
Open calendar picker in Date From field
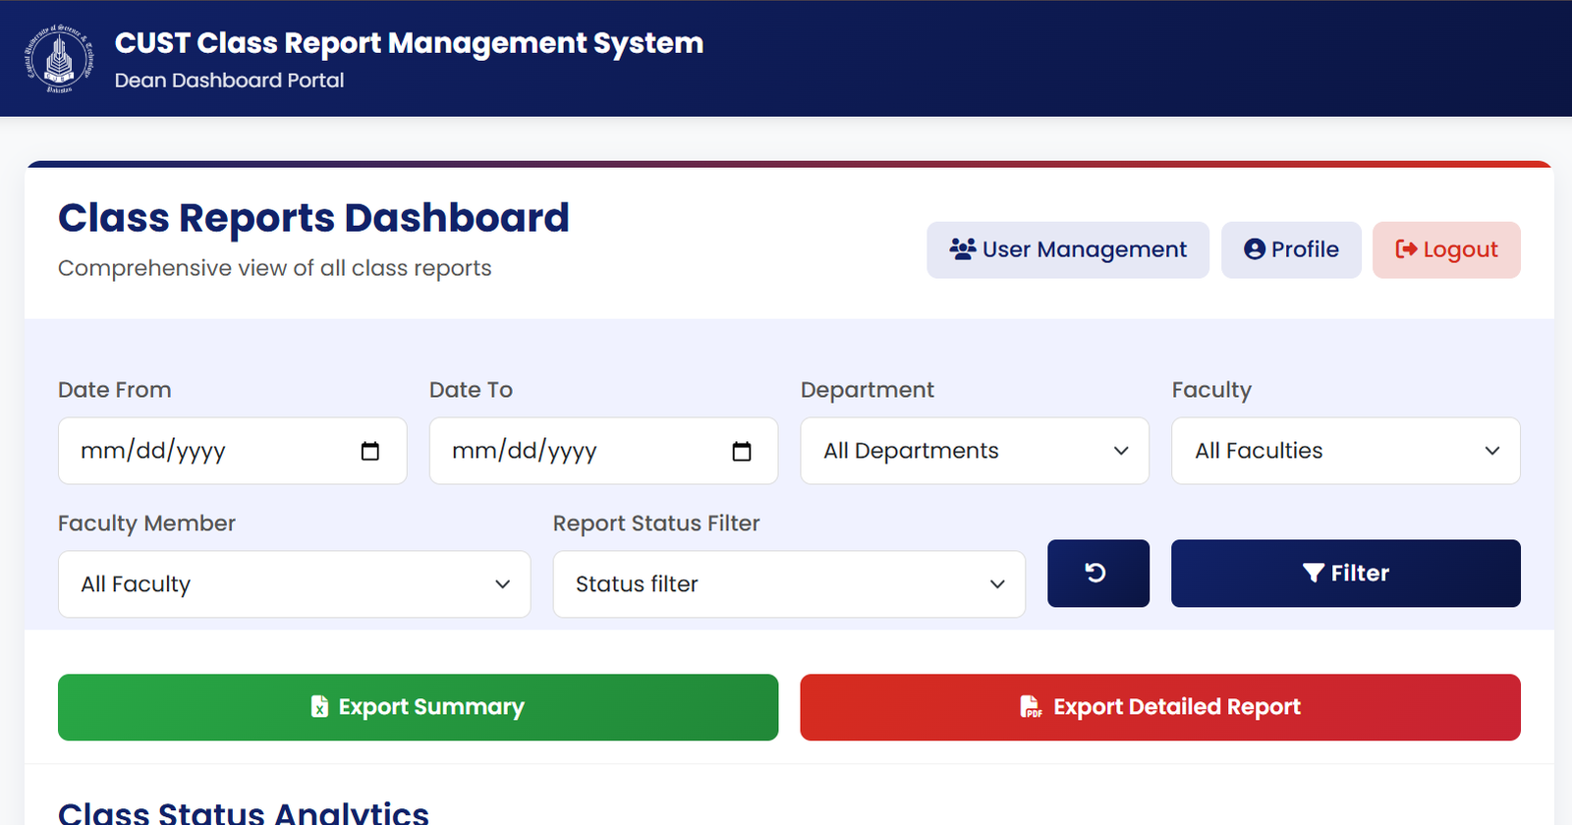pyautogui.click(x=369, y=451)
